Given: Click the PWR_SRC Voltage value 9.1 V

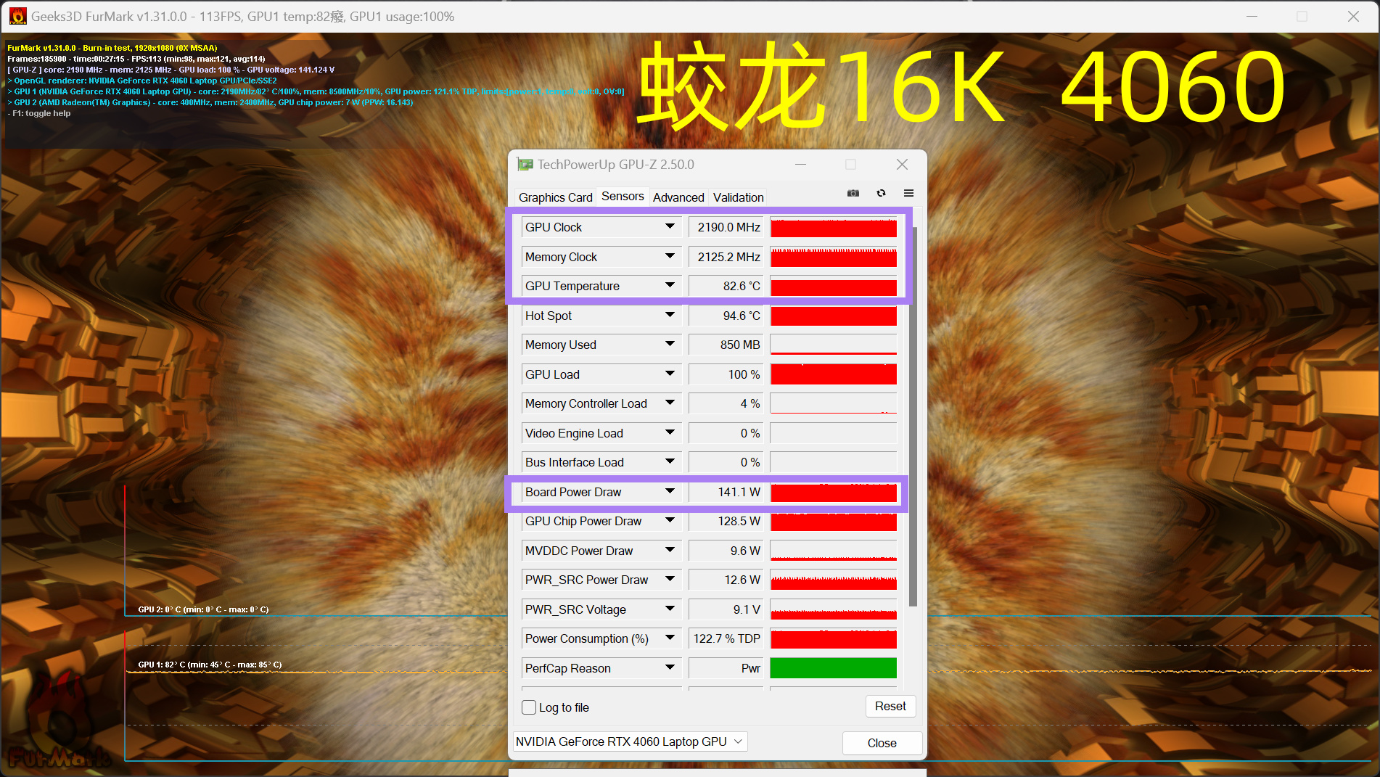Looking at the screenshot, I should pyautogui.click(x=725, y=609).
